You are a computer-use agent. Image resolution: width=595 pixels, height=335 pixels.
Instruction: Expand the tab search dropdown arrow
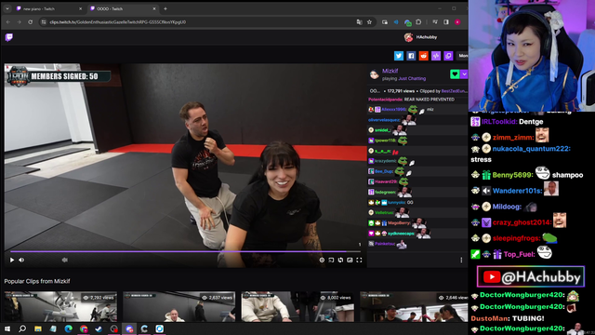tap(7, 8)
